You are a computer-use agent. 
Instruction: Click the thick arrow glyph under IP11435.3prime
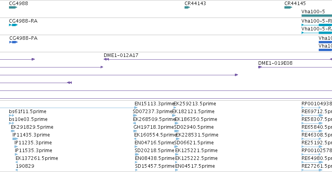[x=15, y=139]
